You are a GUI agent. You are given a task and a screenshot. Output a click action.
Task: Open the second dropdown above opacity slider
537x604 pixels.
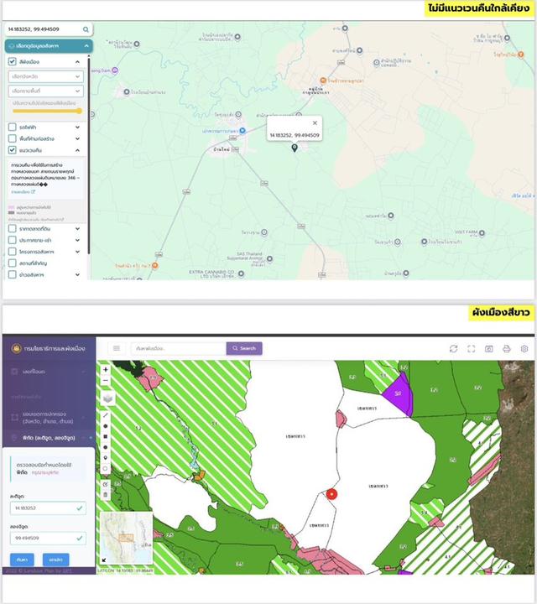pos(46,91)
